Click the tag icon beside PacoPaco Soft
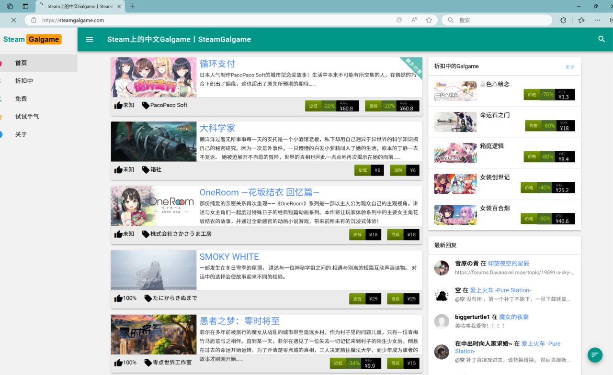Image resolution: width=613 pixels, height=375 pixels. (146, 105)
